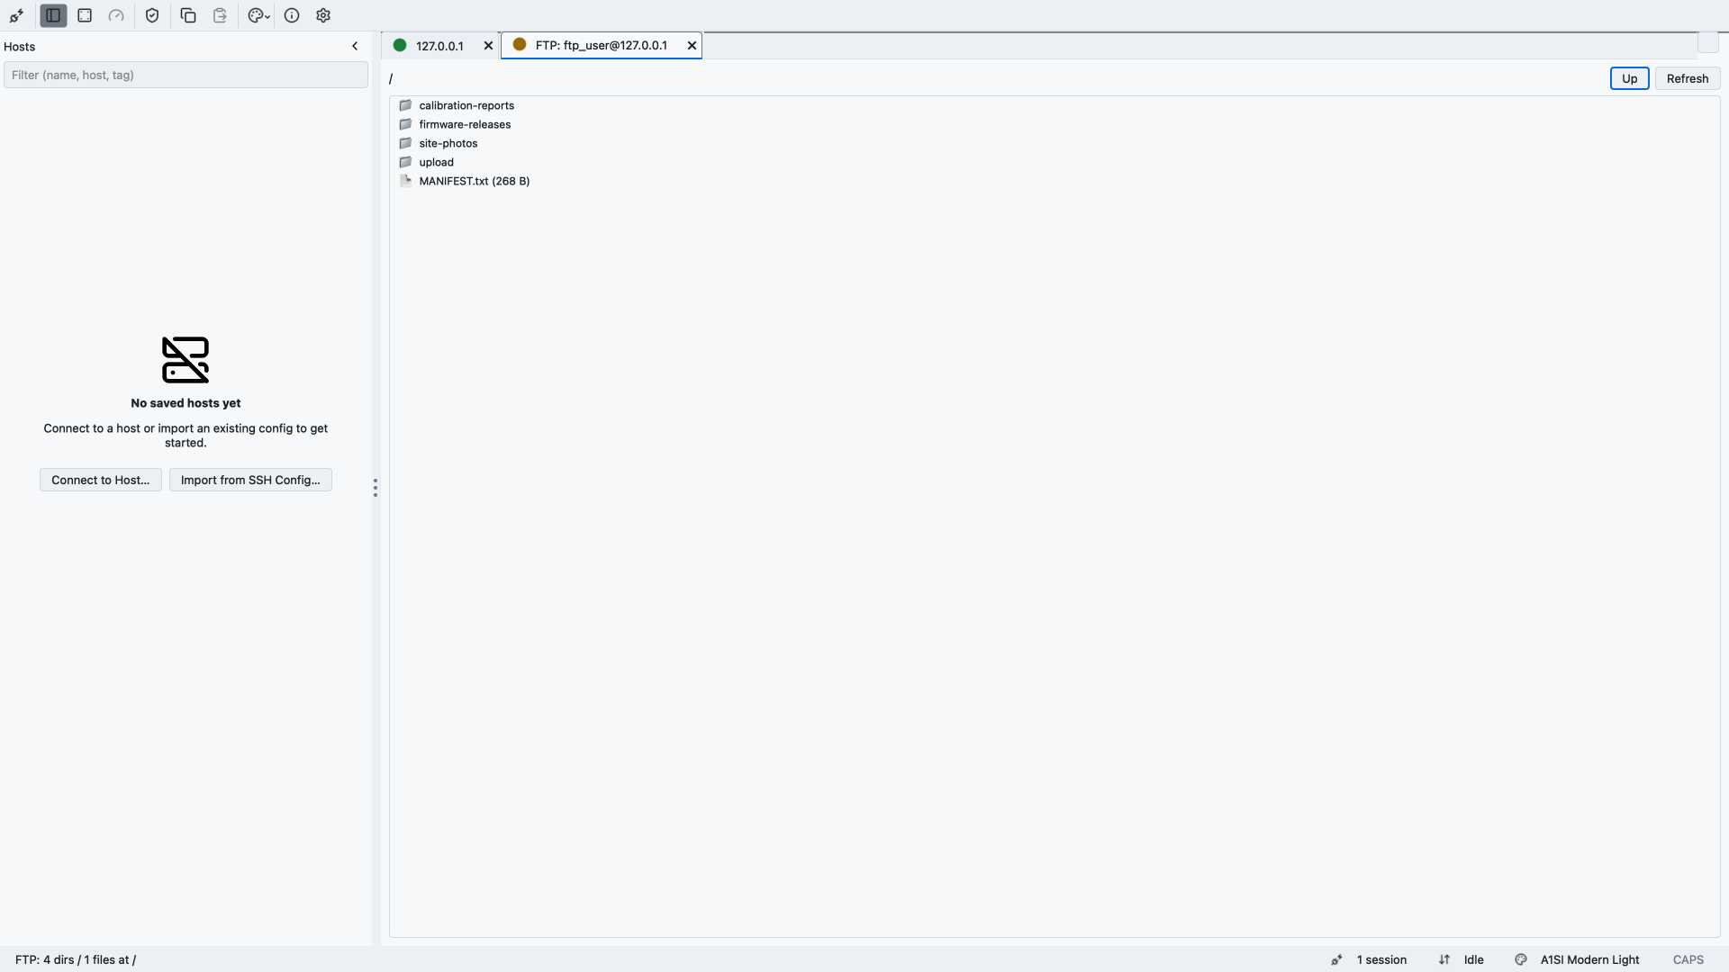1729x972 pixels.
Task: Click the Up button
Action: (x=1629, y=78)
